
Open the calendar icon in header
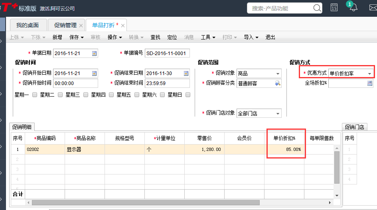pos(334,7)
